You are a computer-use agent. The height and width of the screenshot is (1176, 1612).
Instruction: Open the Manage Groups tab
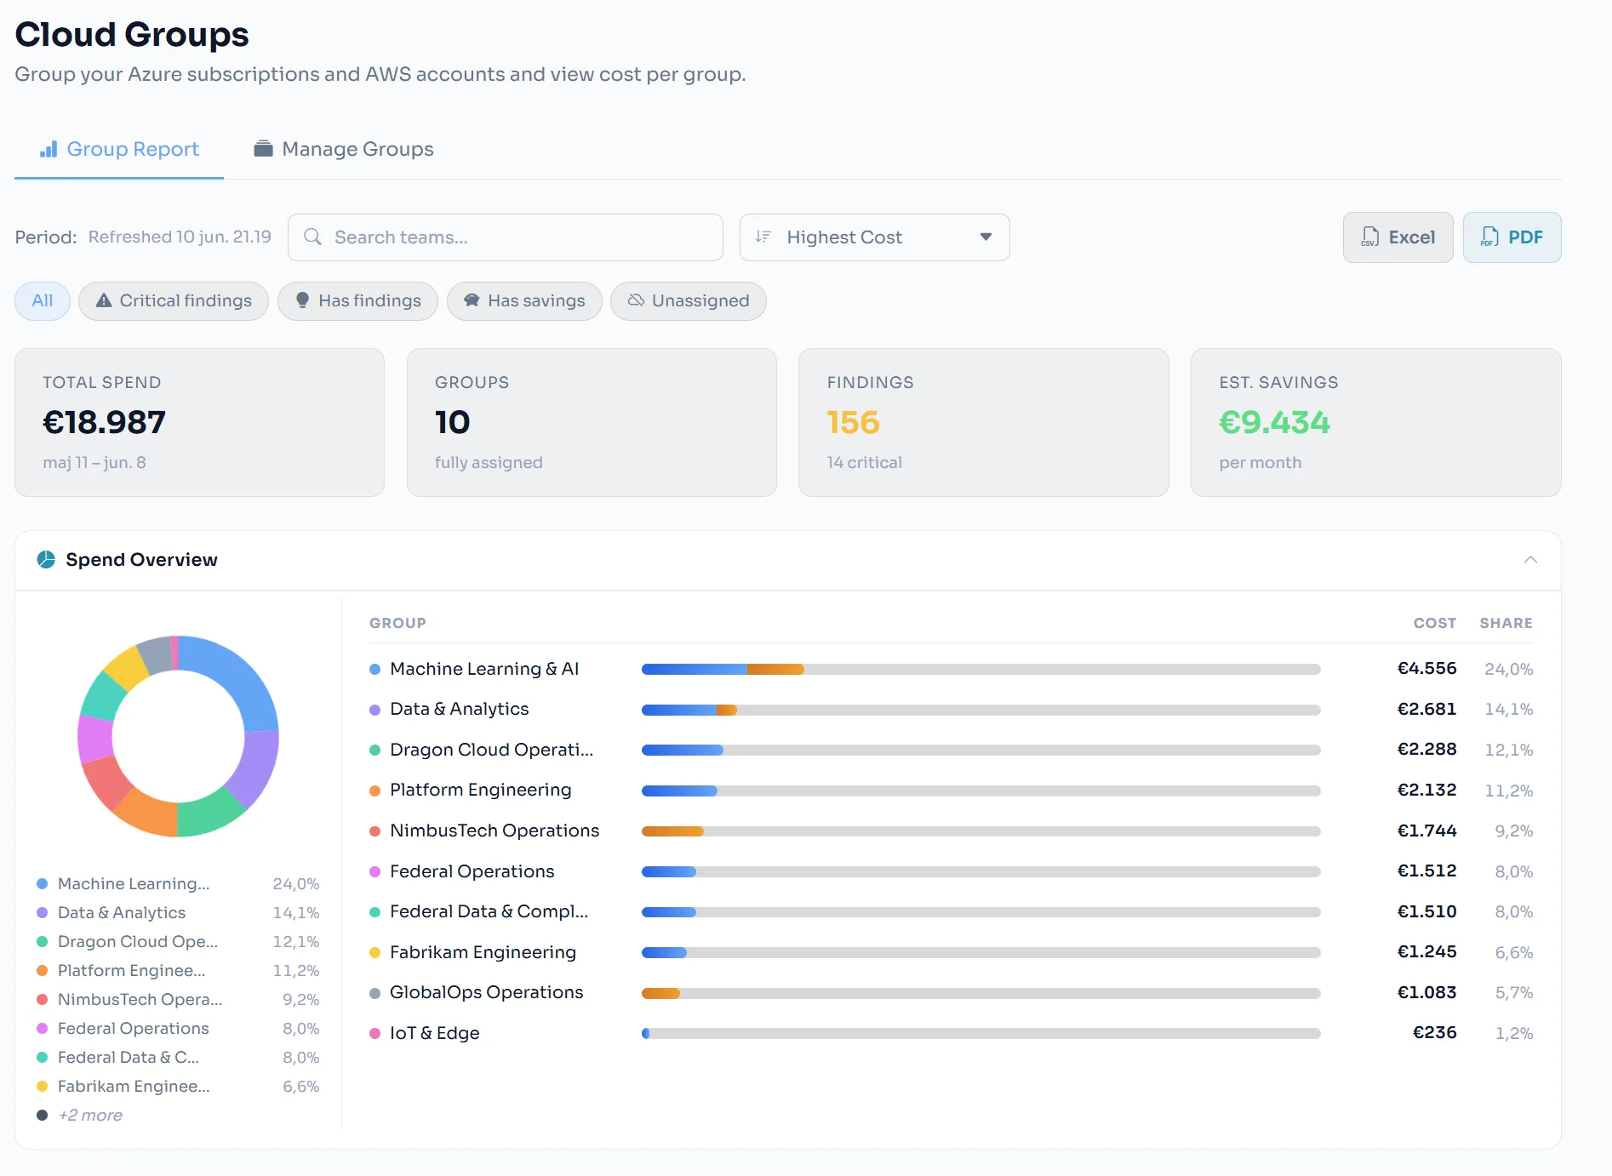point(343,149)
